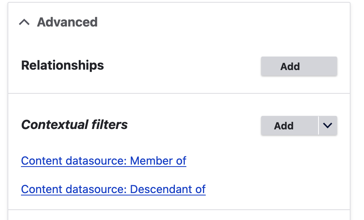Collapse the Advanced section chevron
This screenshot has width=364, height=220.
tap(24, 23)
